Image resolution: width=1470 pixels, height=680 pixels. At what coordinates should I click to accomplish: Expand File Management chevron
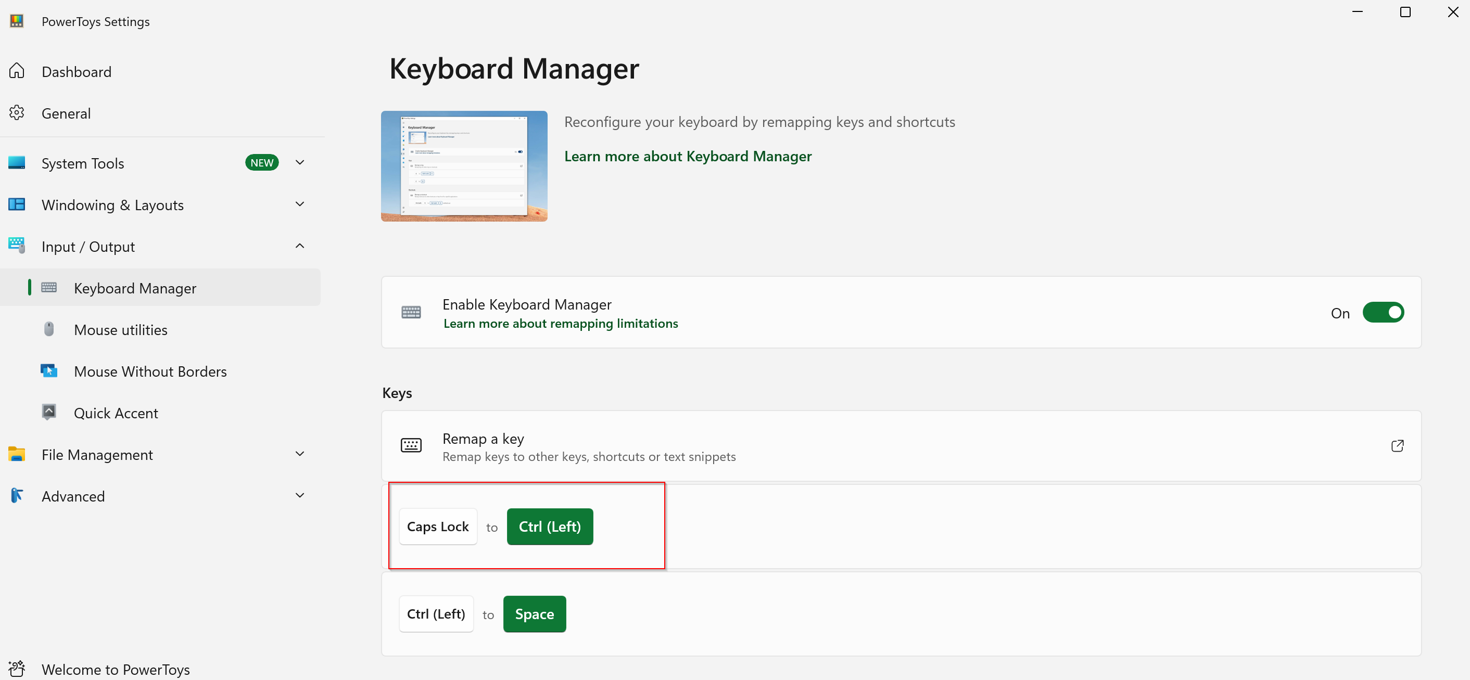pos(300,454)
